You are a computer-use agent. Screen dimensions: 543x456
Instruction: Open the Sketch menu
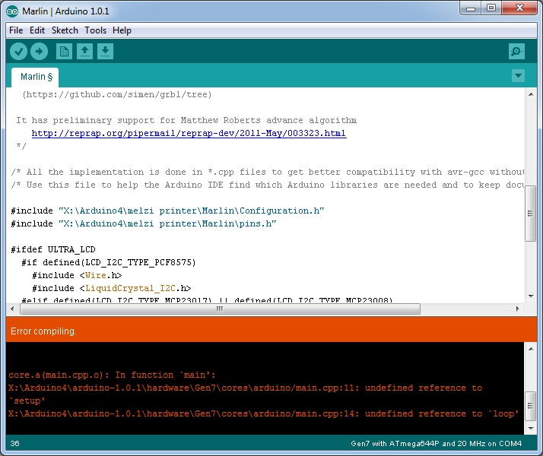coord(65,30)
